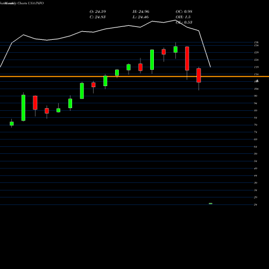Select the low value 'L: 24.46'
The image size is (269, 269).
click(140, 17)
